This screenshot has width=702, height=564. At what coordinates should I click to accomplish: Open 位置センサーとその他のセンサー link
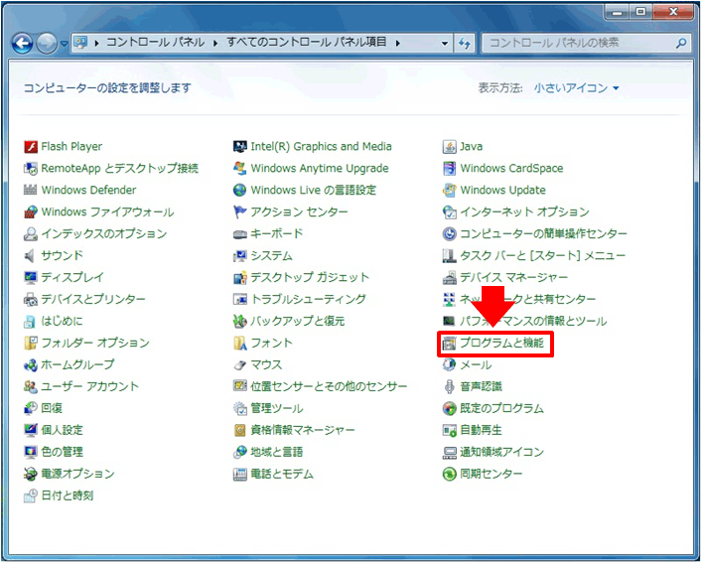(x=329, y=386)
